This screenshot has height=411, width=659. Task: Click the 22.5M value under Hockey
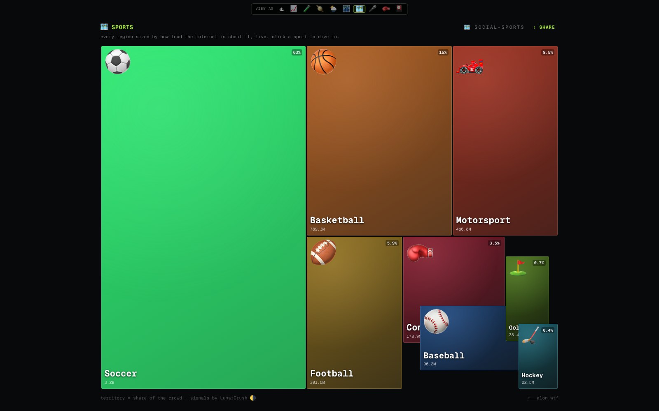point(528,383)
